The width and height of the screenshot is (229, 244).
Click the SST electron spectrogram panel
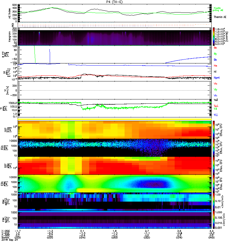pyautogui.click(x=114, y=166)
